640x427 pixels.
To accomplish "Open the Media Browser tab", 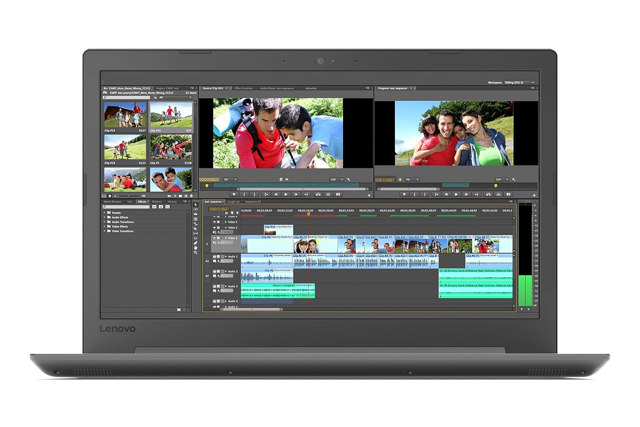I will (x=112, y=202).
